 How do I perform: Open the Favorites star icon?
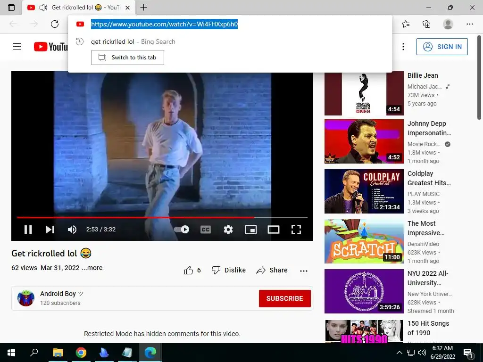(x=406, y=24)
